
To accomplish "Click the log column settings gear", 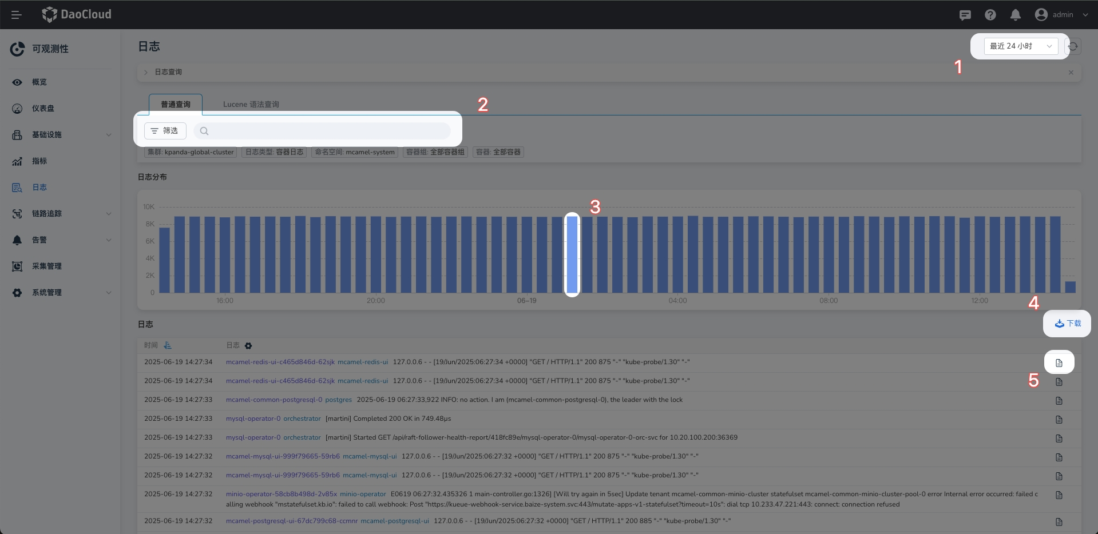I will [x=248, y=346].
